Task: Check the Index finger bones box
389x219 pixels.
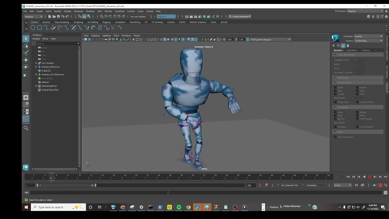Action: click(336, 88)
